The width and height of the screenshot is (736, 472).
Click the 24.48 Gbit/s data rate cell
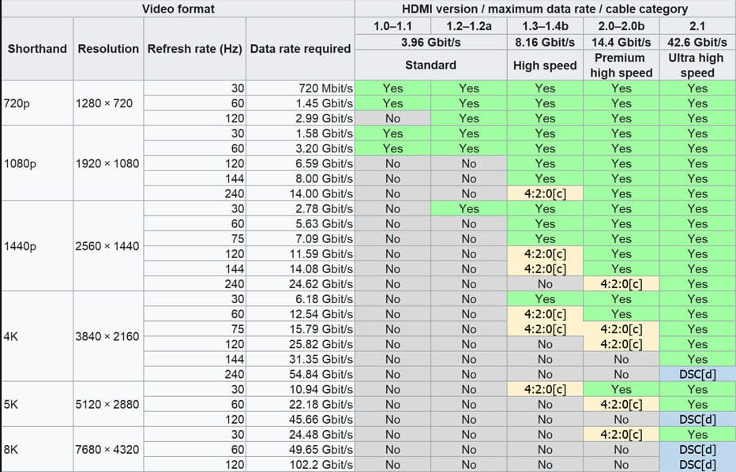[300, 434]
